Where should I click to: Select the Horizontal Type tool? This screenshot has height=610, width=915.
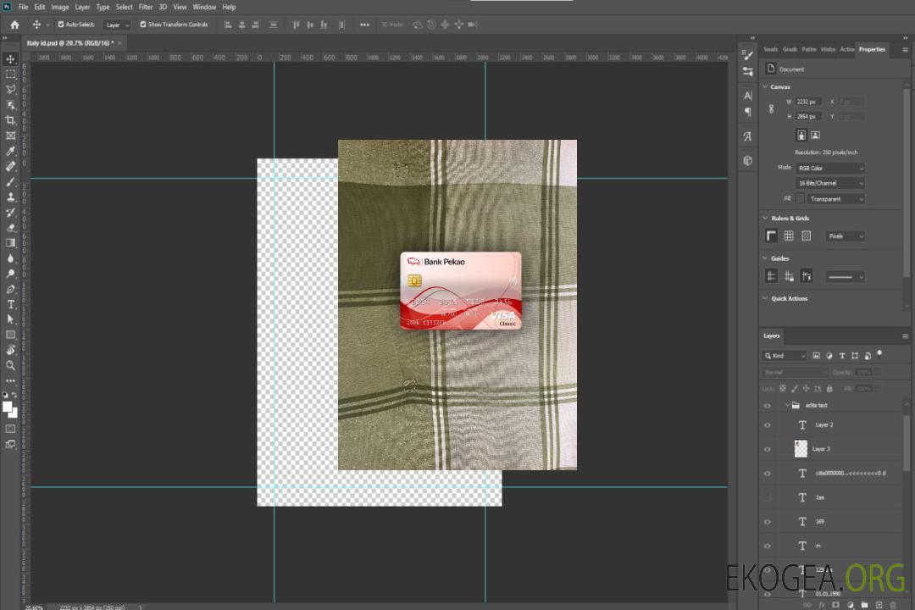[11, 304]
